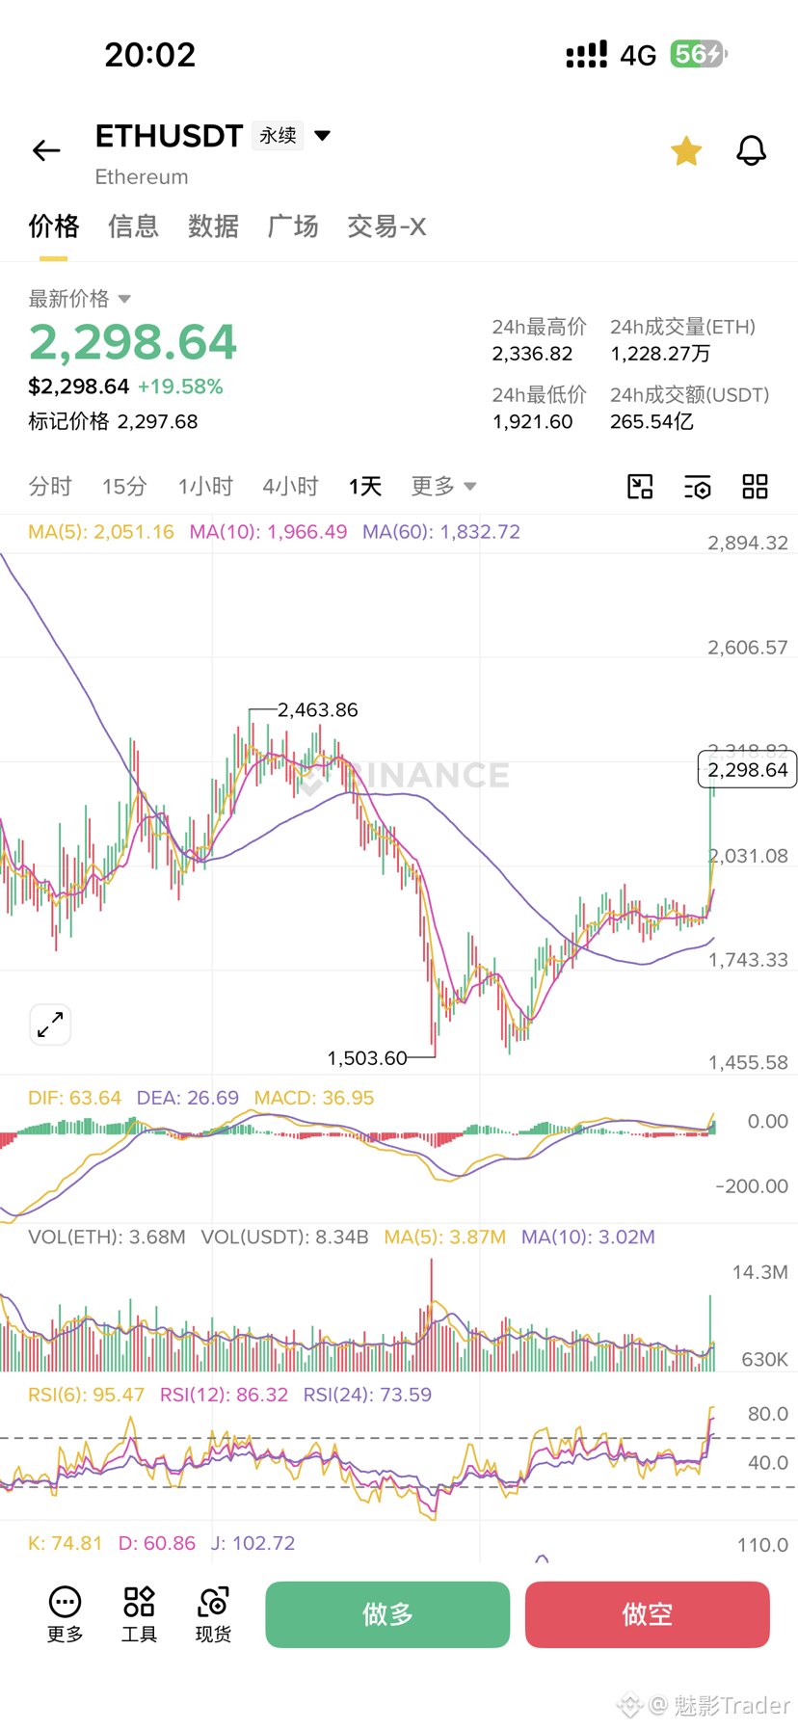Switch to the 数据 tab
This screenshot has width=798, height=1730.
(x=213, y=226)
